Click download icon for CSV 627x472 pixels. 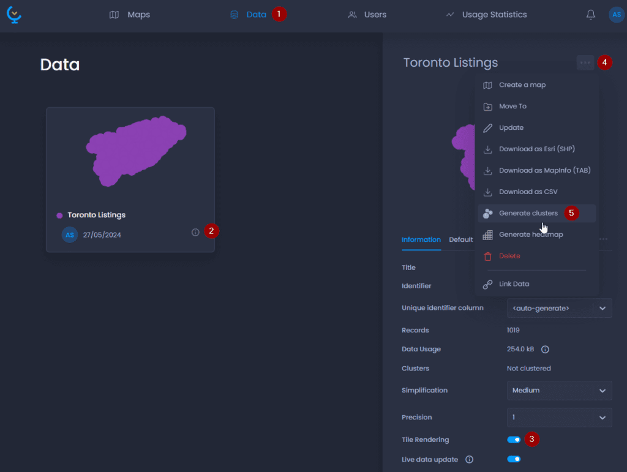click(487, 192)
